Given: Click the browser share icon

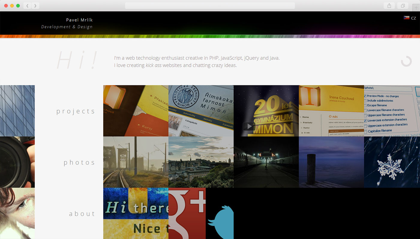Looking at the screenshot, I should pyautogui.click(x=389, y=6).
